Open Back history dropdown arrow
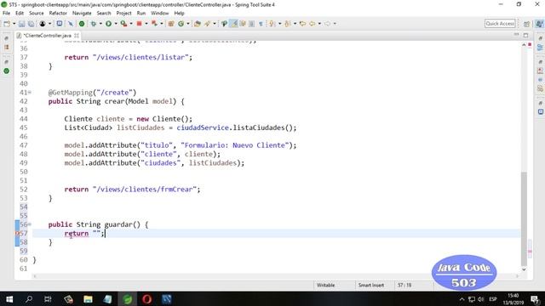The height and width of the screenshot is (306, 545). [319, 24]
